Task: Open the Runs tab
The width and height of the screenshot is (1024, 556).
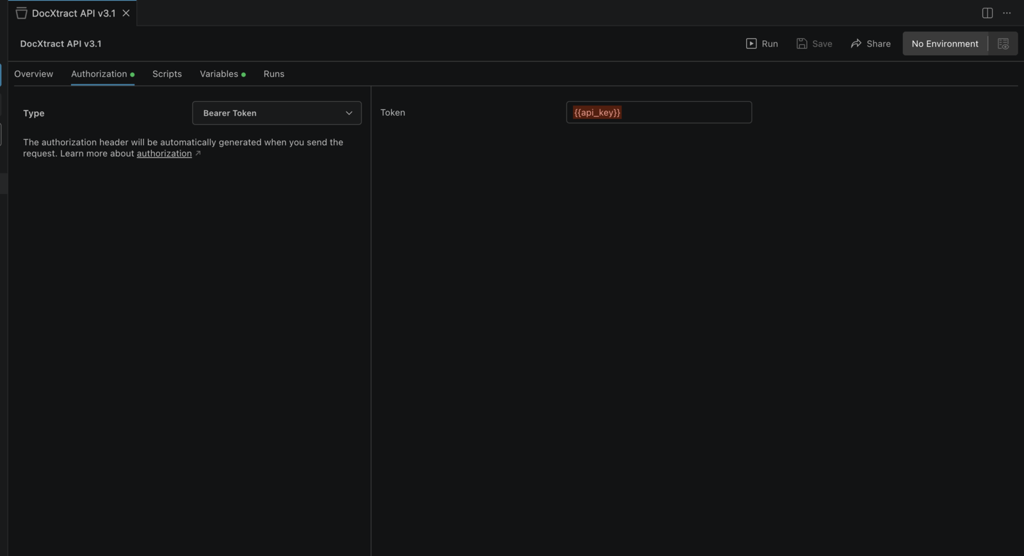Action: [274, 74]
